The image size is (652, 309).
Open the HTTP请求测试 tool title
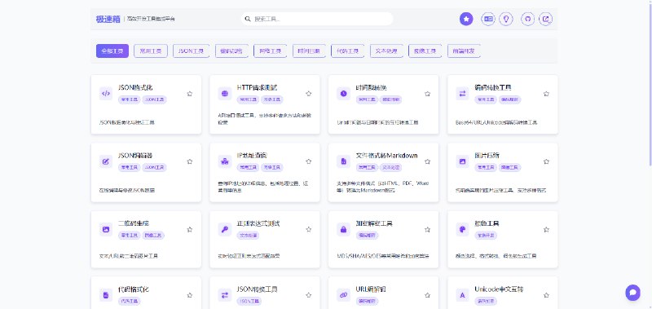coord(257,88)
